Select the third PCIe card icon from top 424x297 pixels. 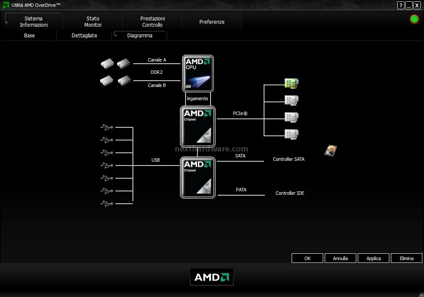tap(292, 118)
